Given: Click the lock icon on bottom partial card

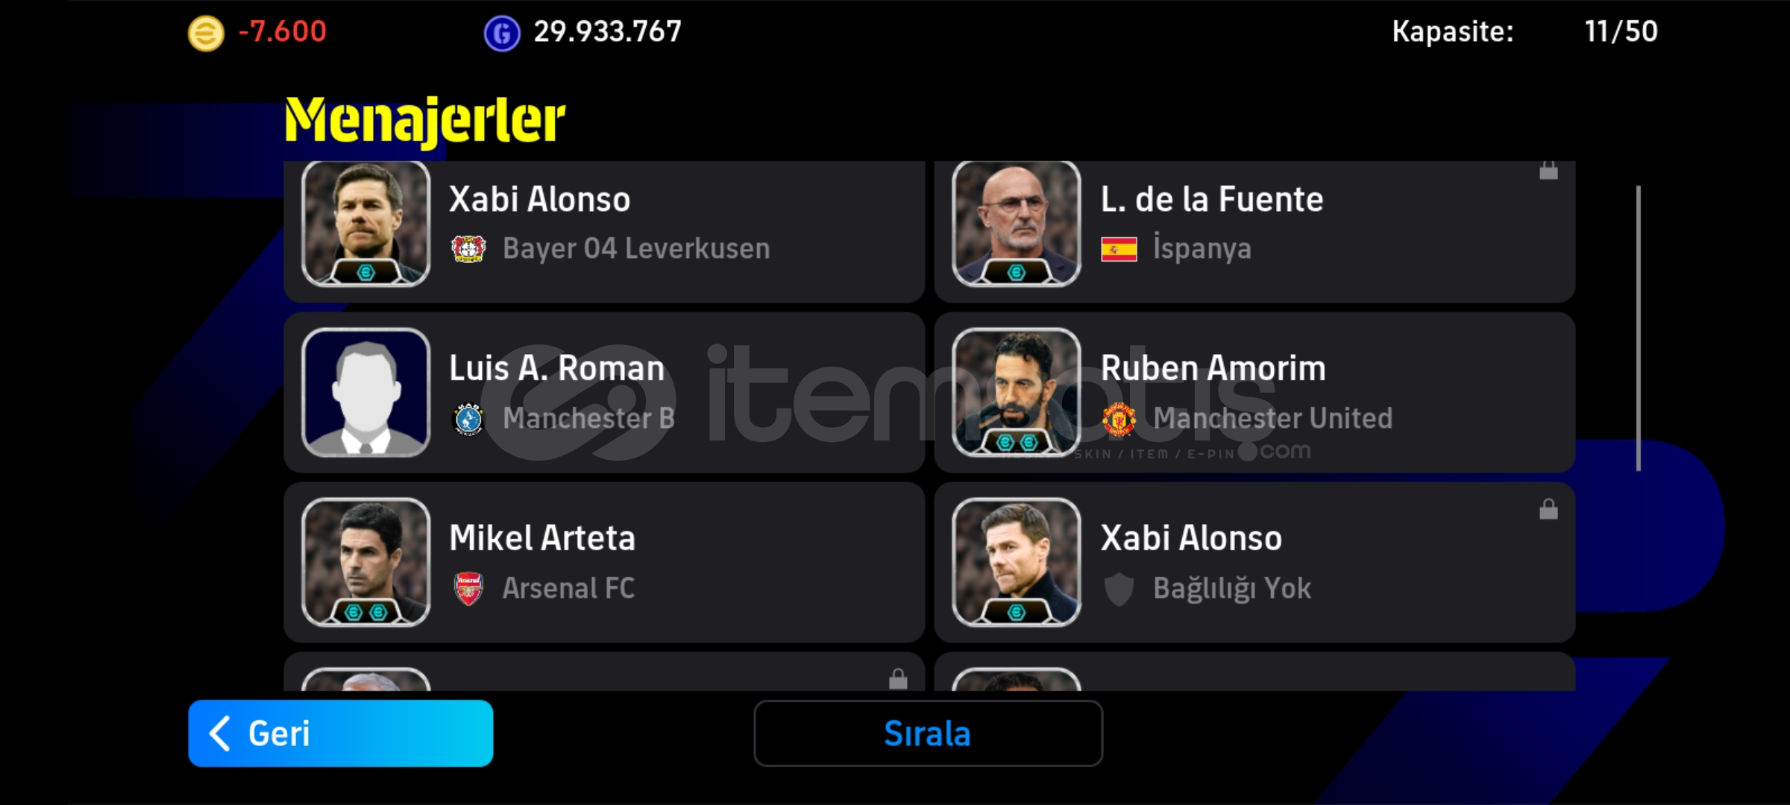Looking at the screenshot, I should tap(898, 679).
